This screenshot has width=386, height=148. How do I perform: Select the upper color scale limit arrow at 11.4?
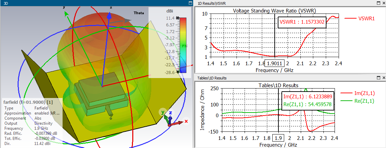tap(178, 19)
